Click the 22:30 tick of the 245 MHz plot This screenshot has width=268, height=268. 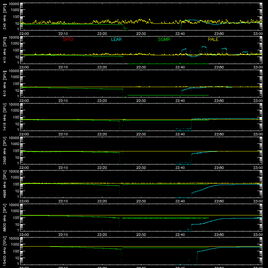pyautogui.click(x=141, y=34)
